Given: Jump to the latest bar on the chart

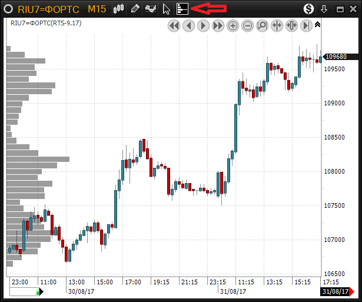Looking at the screenshot, I should point(306,26).
